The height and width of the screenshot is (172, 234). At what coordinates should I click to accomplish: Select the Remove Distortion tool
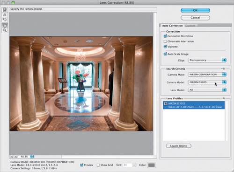tap(5, 9)
